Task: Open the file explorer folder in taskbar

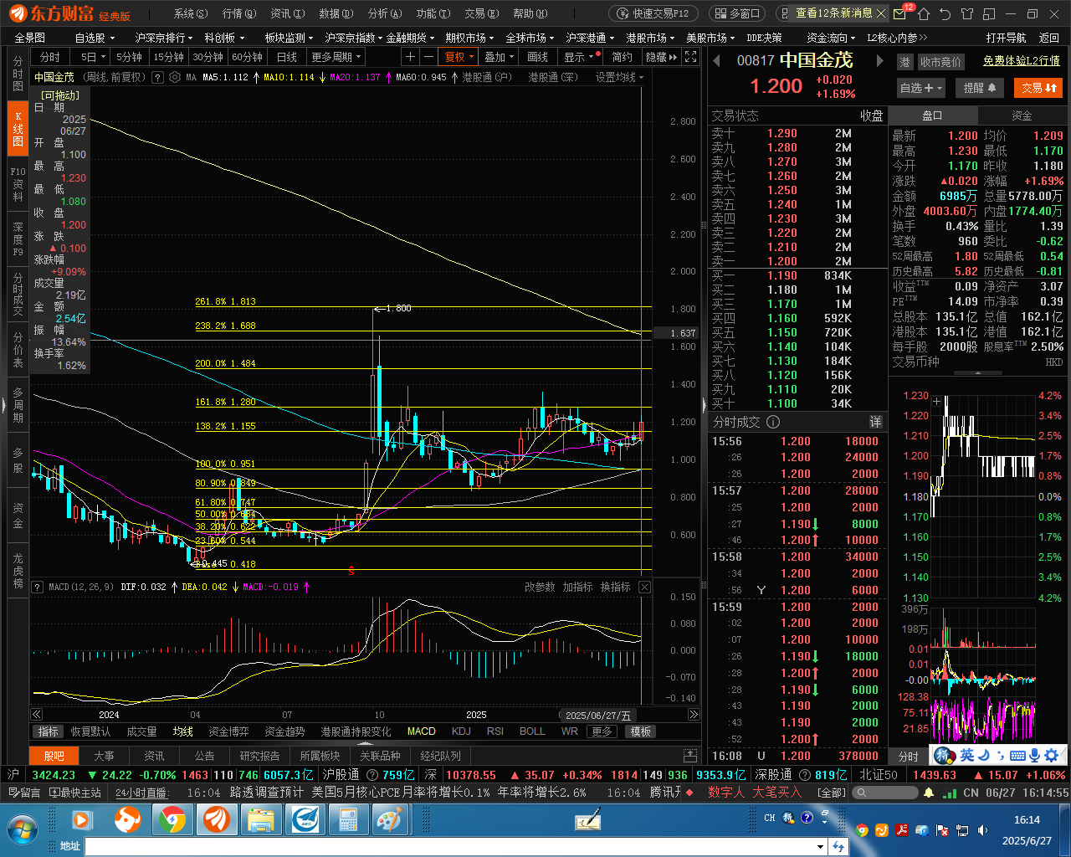Action: click(x=261, y=820)
